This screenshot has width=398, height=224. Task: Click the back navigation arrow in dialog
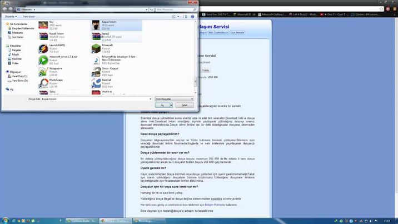5,9
